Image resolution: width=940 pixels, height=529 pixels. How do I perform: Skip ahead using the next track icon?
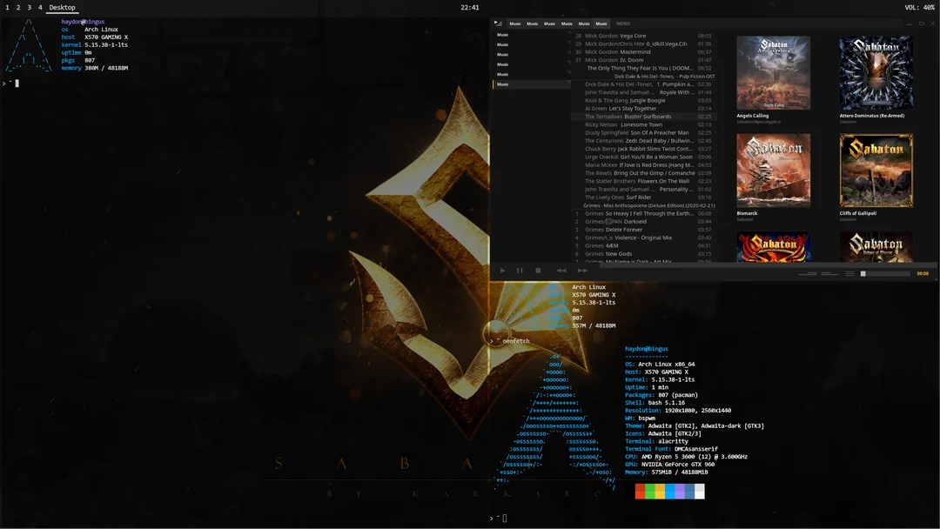tap(582, 270)
